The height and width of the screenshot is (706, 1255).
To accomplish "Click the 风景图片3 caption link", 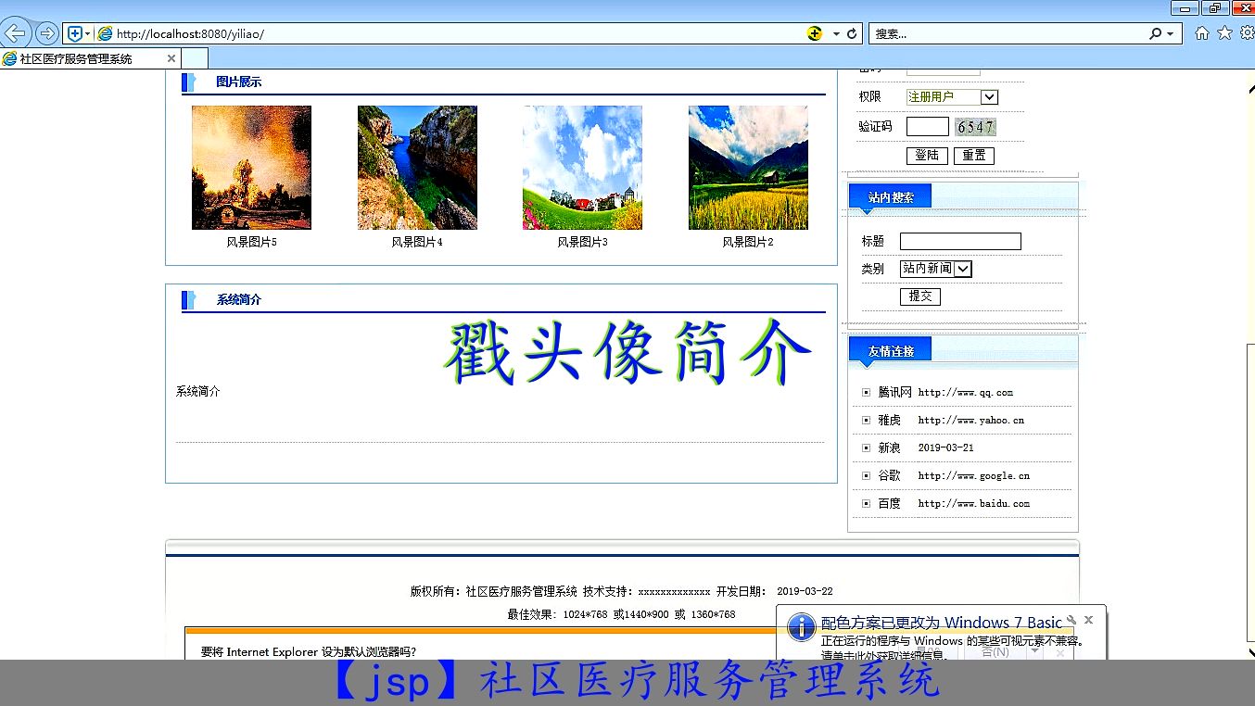I will point(582,243).
